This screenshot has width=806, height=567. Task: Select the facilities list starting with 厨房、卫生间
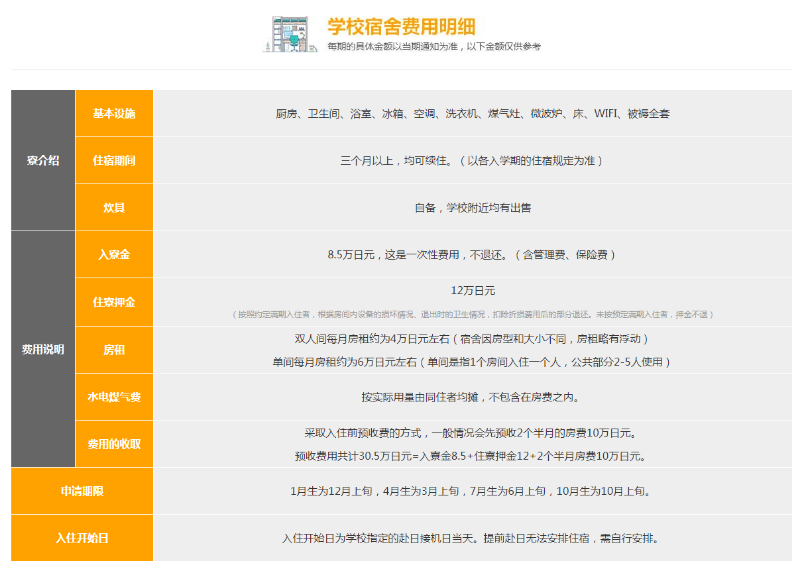point(473,114)
